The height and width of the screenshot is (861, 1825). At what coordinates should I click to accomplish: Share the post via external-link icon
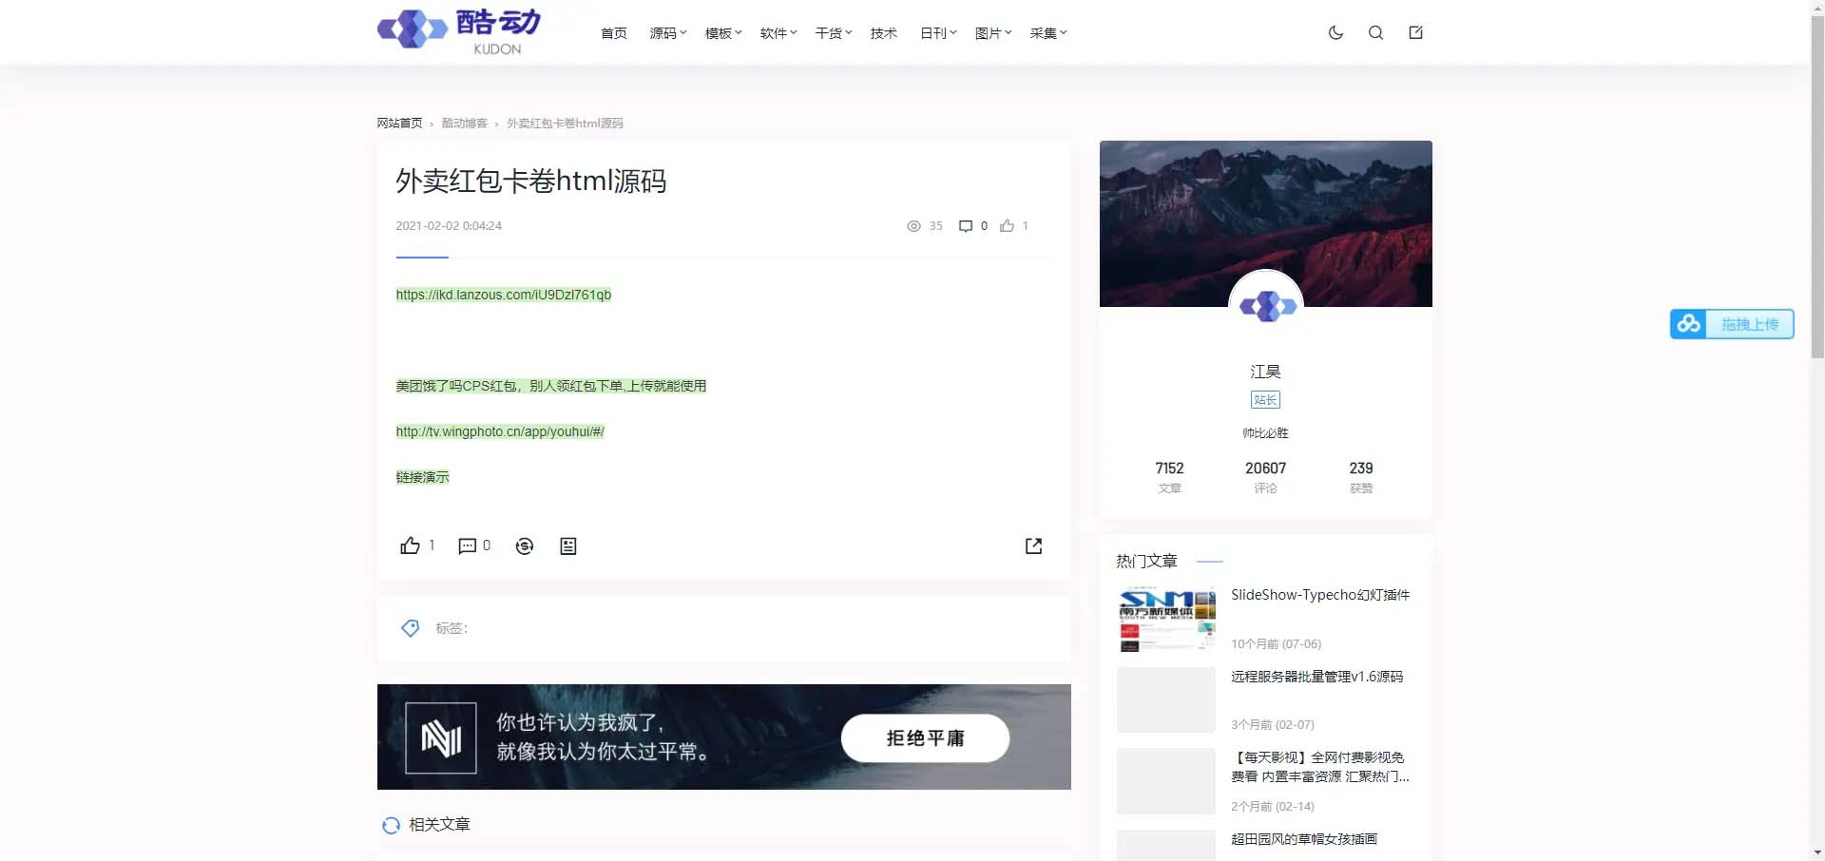point(1032,545)
